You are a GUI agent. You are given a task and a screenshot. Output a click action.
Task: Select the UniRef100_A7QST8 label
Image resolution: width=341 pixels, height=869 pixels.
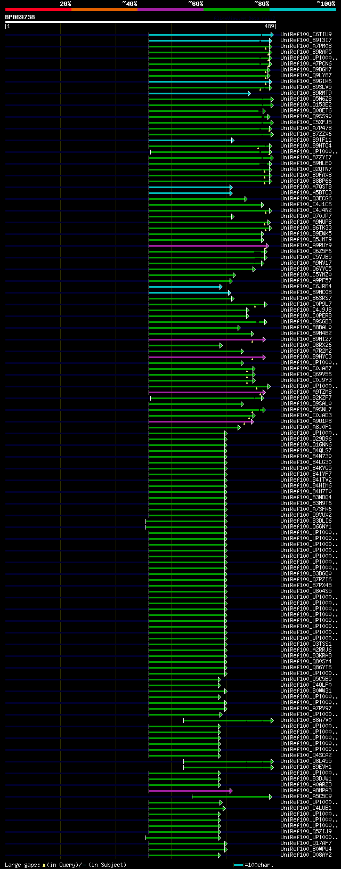[x=306, y=187]
